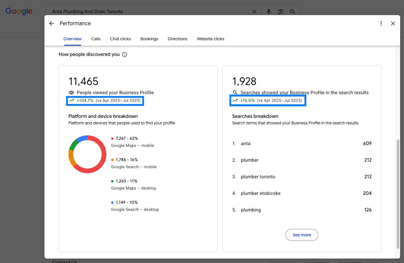This screenshot has height=263, width=404.
Task: Click the 'plumber etobicoke' search term
Action: [261, 193]
